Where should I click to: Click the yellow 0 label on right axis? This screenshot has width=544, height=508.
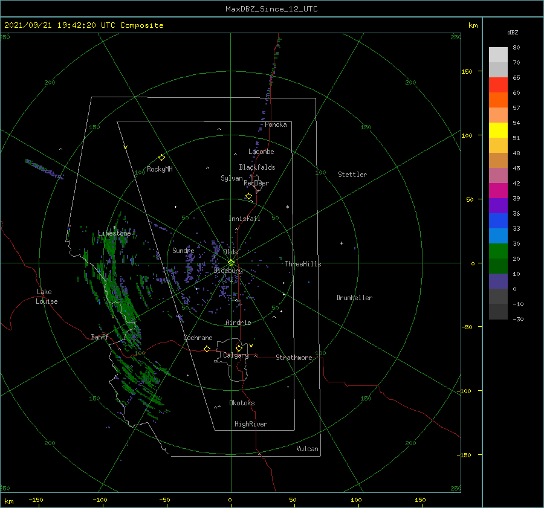(473, 263)
